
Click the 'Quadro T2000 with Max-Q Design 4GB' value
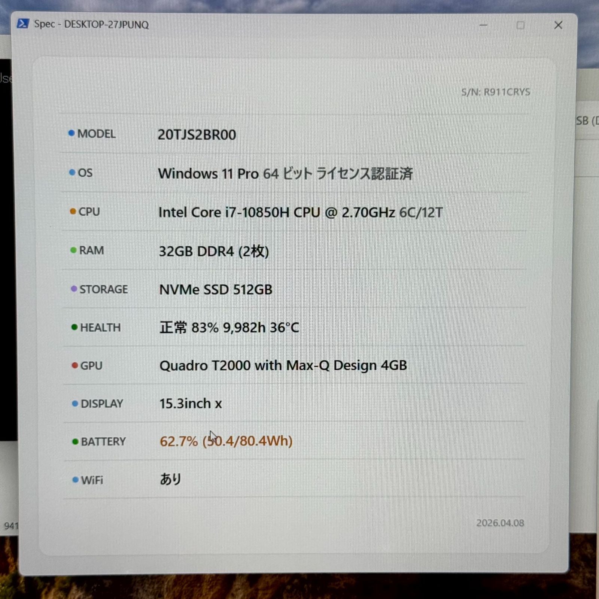(283, 365)
